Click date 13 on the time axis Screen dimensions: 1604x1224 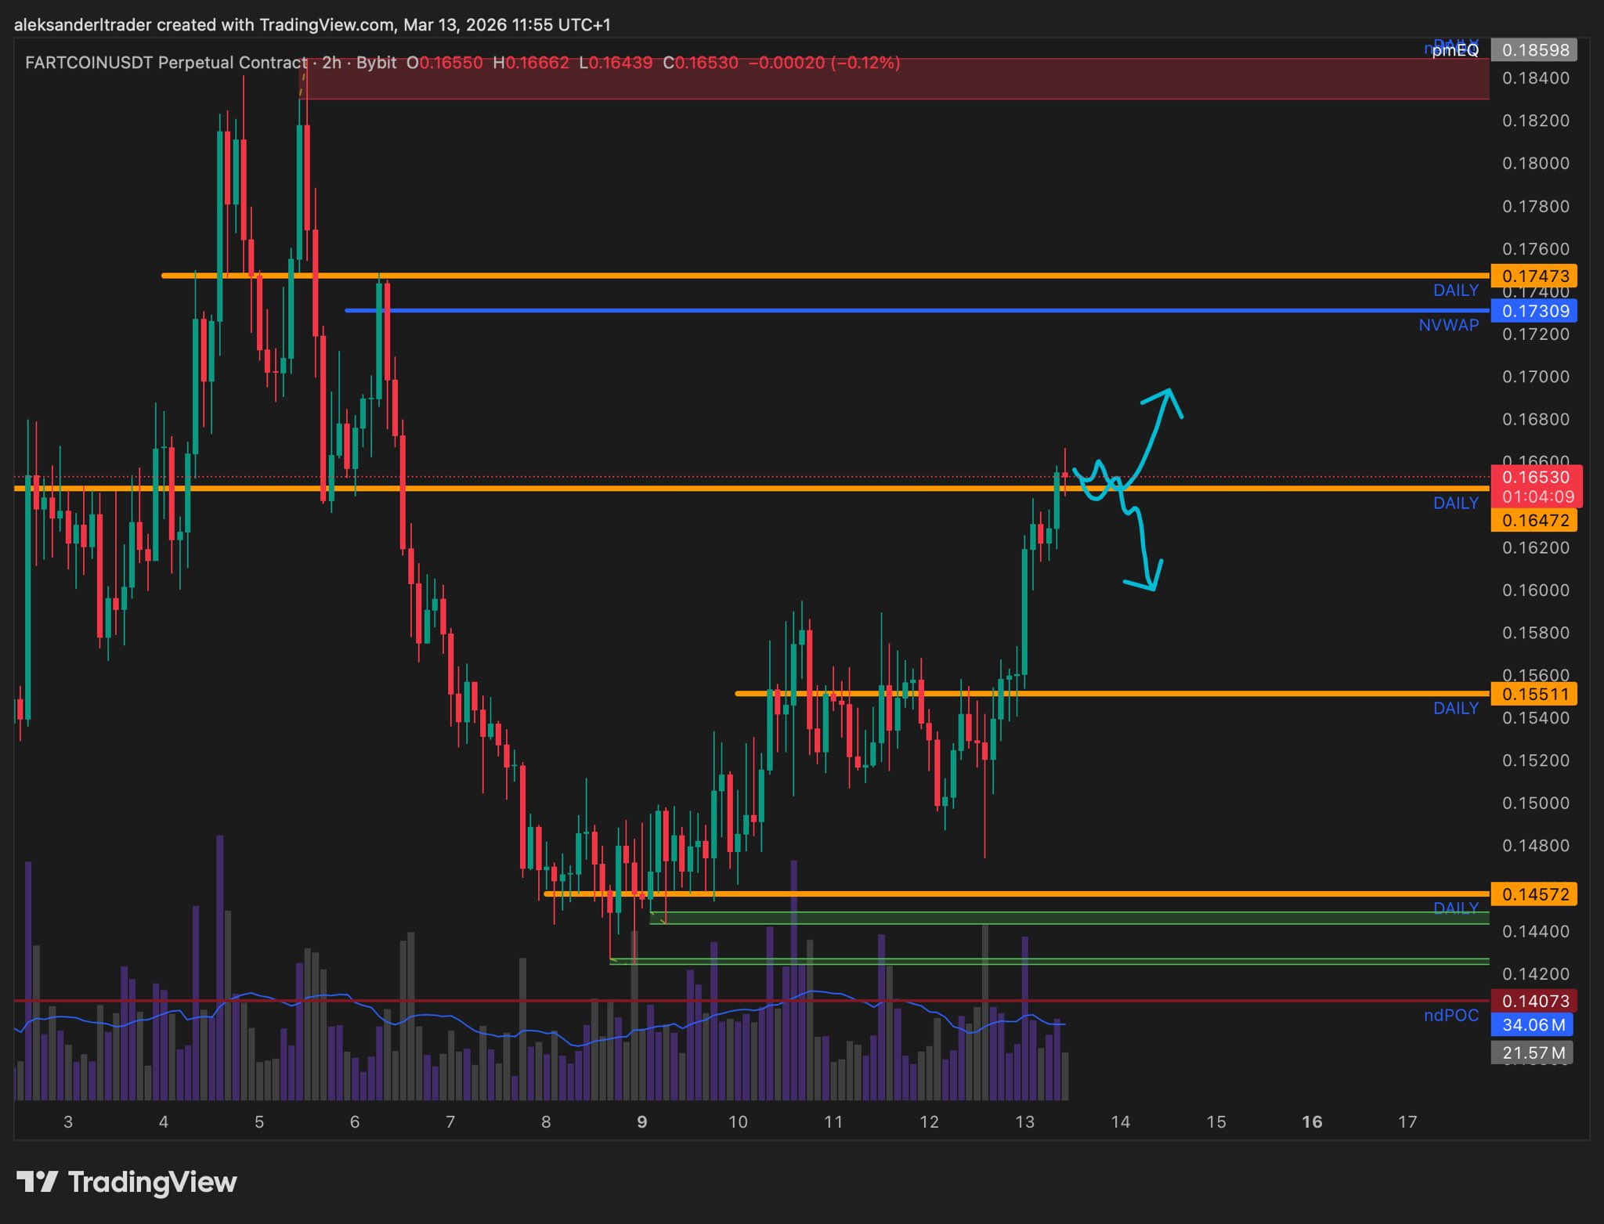point(1024,1122)
